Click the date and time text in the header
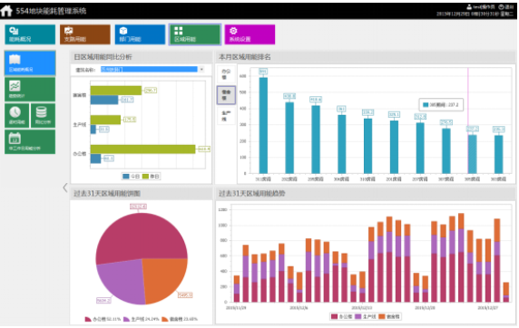The height and width of the screenshot is (328, 519). tap(475, 14)
